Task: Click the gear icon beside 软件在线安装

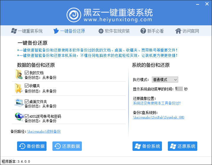Action: (x=101, y=31)
